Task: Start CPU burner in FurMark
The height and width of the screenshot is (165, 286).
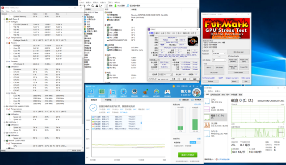Action: point(214,72)
